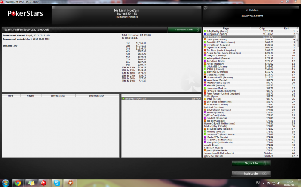Image resolution: width=301 pixels, height=187 pixels.
Task: Open Skype from the taskbar
Action: [57, 183]
